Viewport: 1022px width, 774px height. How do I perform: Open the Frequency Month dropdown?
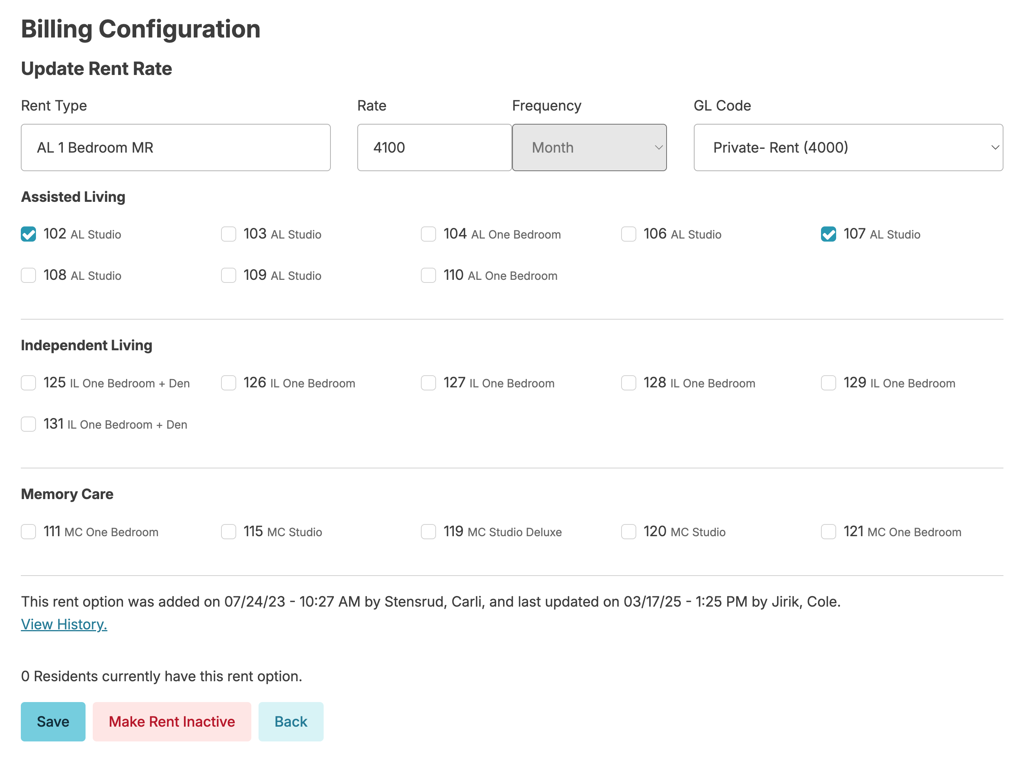[589, 147]
